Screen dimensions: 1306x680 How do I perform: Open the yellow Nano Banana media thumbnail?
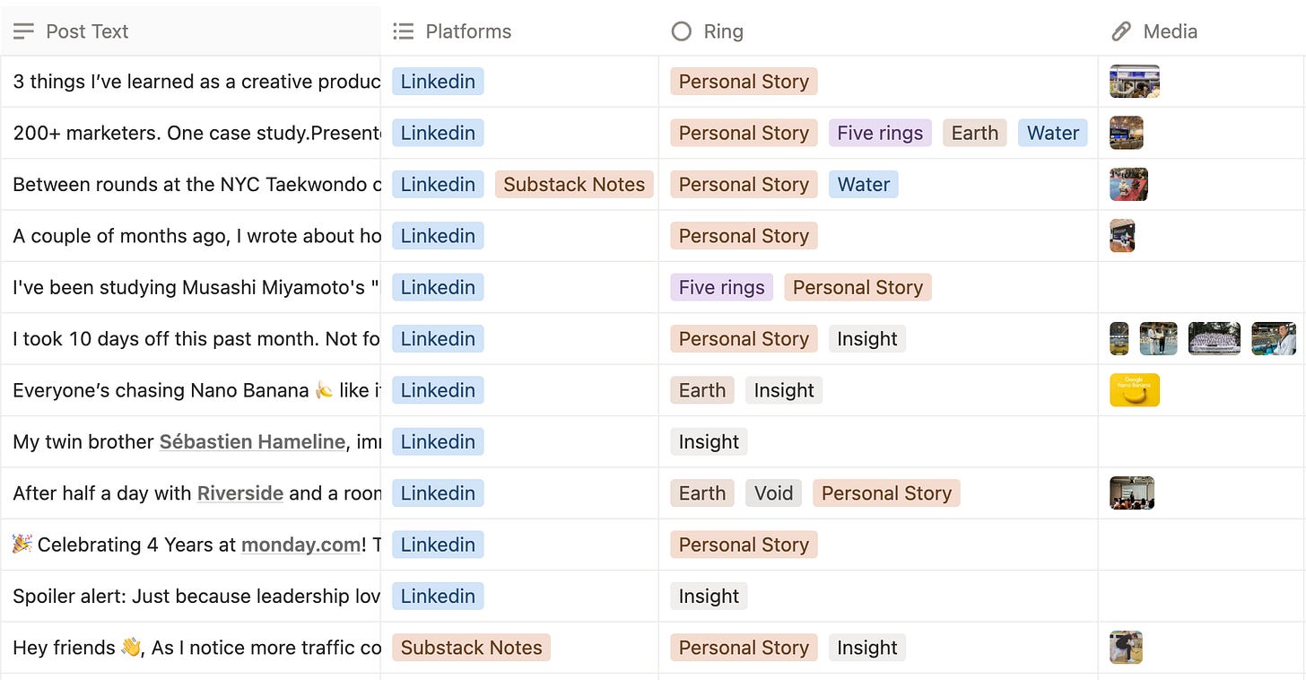point(1135,390)
